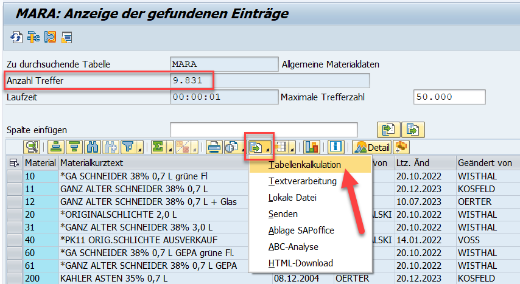Click into the Spalte einfügen field

point(263,130)
